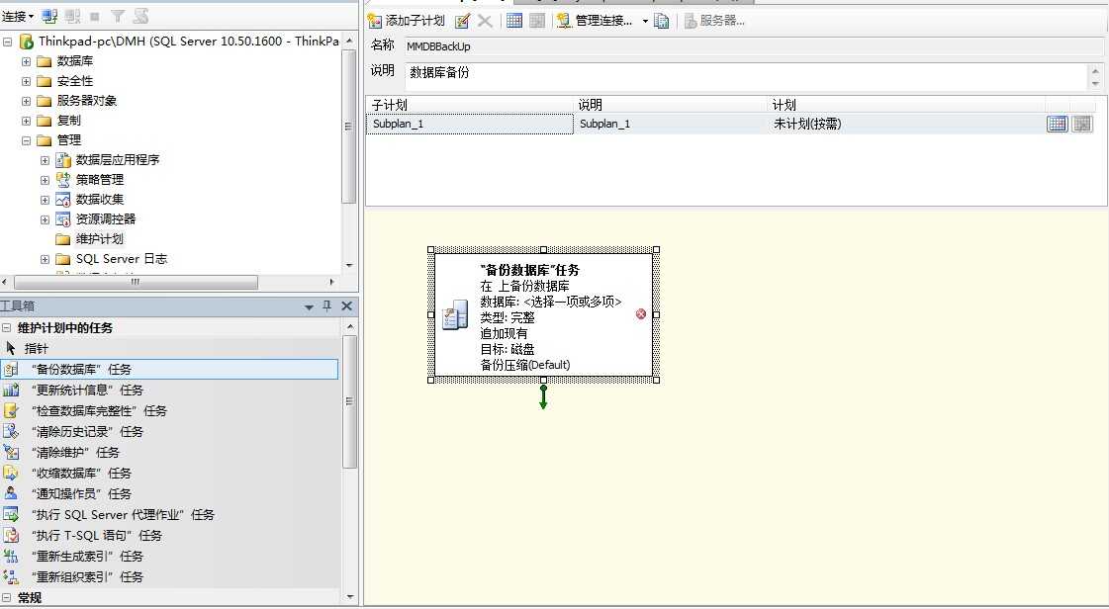Expand the 服务器对象 folder node
Image resolution: width=1109 pixels, height=609 pixels.
pos(26,101)
